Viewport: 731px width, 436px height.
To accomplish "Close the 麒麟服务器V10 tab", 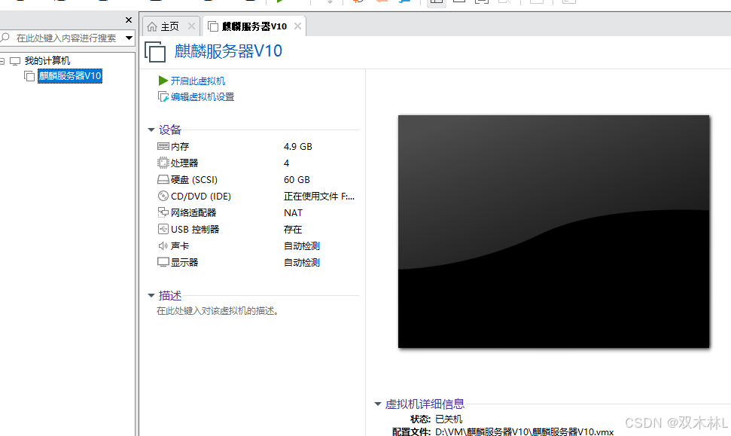I will [x=297, y=26].
